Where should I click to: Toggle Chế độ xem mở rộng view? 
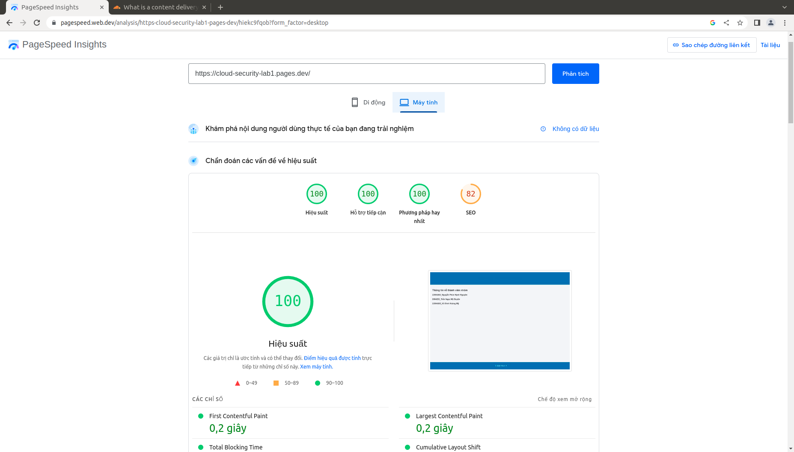click(x=565, y=399)
